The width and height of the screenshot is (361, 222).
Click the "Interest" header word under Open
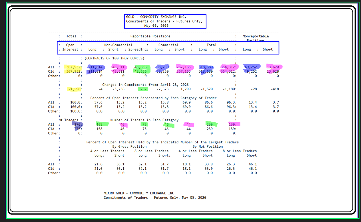[x=70, y=49]
